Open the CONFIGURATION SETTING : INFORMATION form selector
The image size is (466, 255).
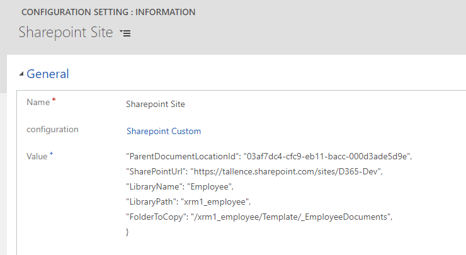pos(108,12)
